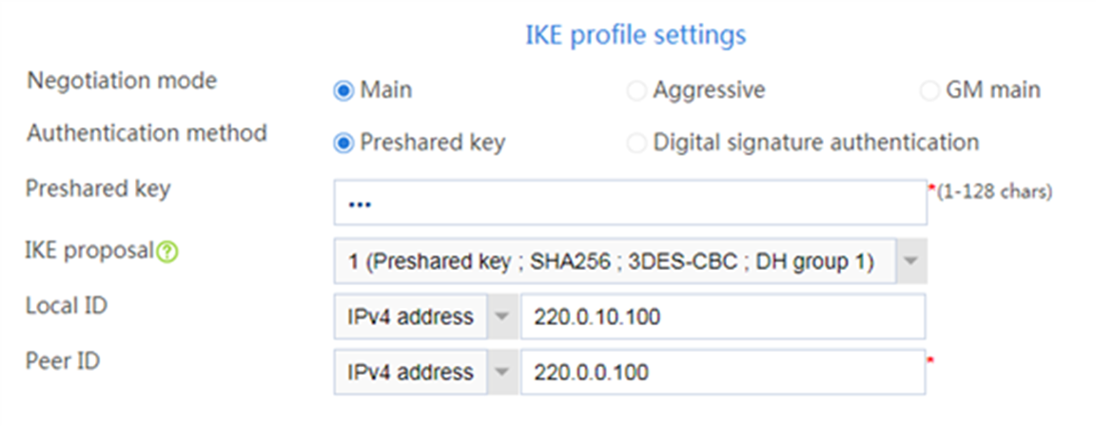Focus the masked Preshared key field

[631, 203]
